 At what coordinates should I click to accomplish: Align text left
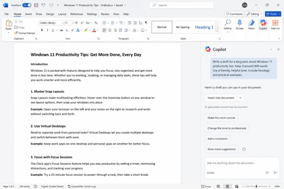click(x=104, y=30)
